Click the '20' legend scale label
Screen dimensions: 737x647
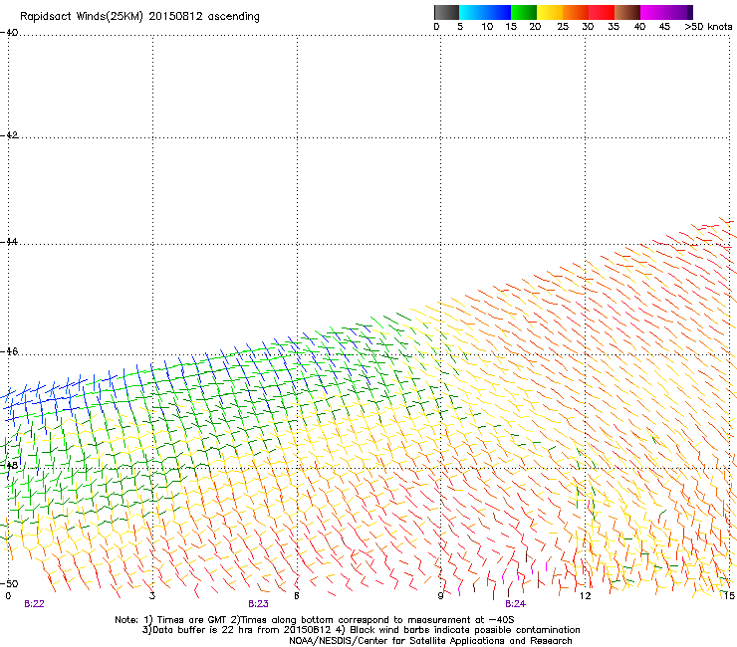click(x=535, y=27)
